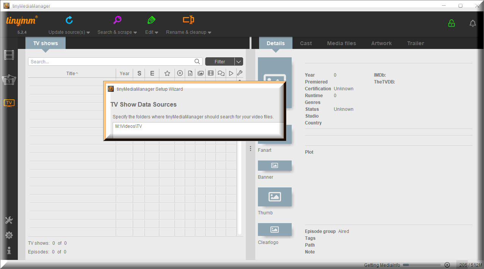Click the TV show list vertical scrollbar
Viewport: 484px width, 269px height.
[239, 157]
